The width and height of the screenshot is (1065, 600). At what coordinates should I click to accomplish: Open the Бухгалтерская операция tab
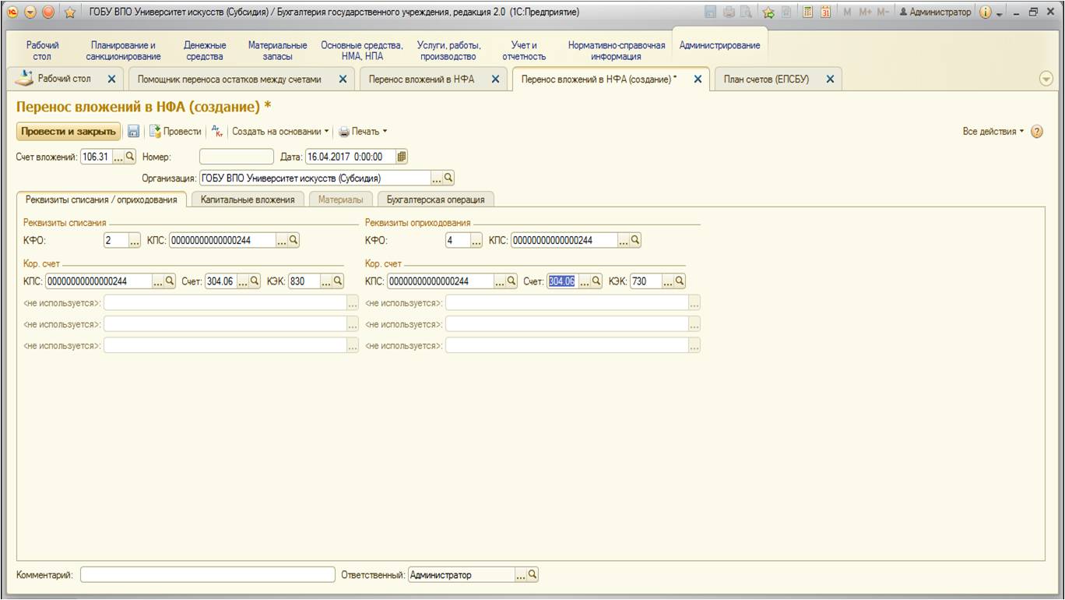coord(435,199)
